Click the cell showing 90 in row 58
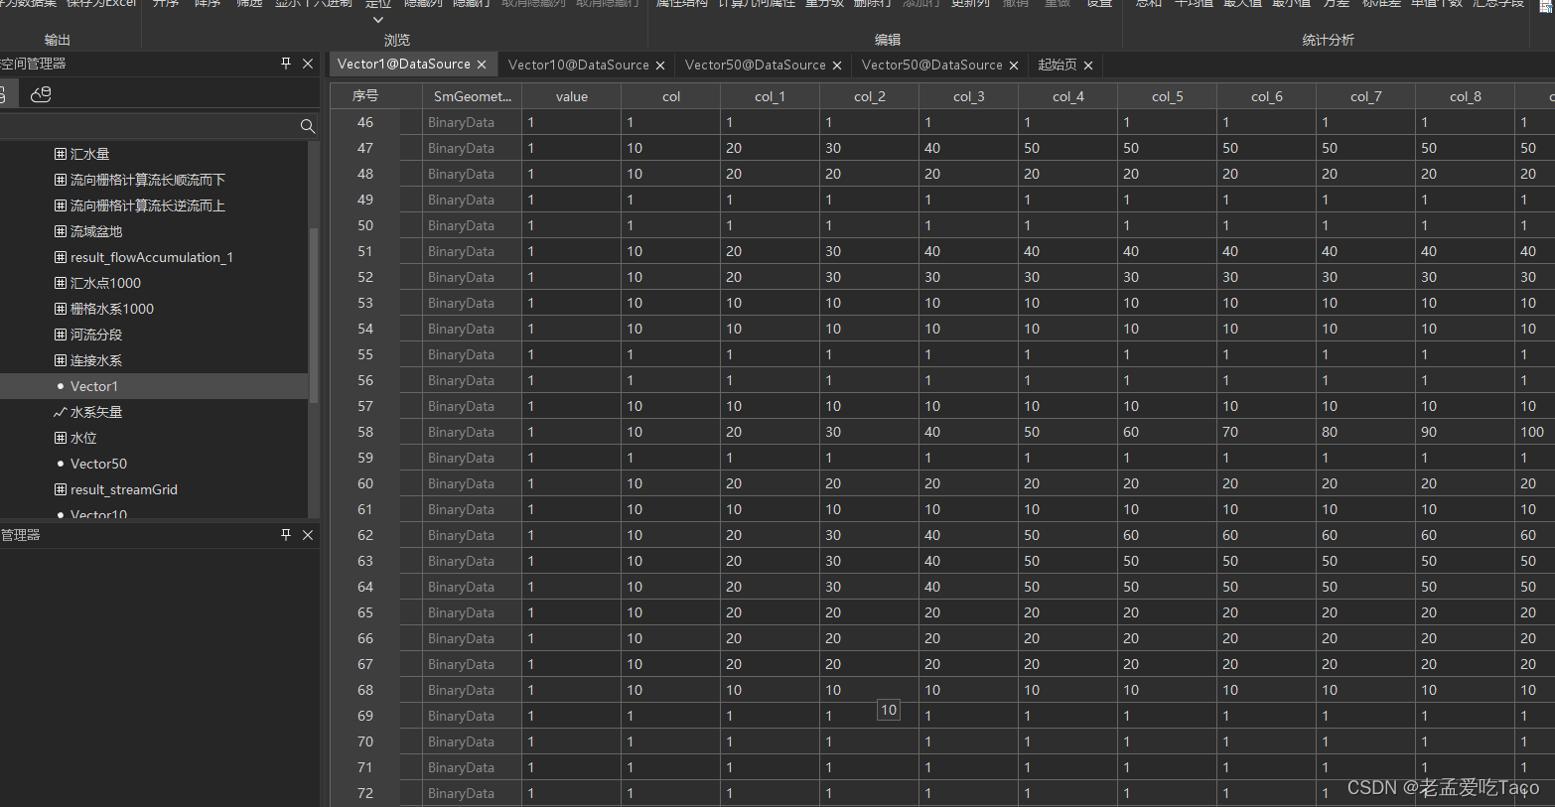The width and height of the screenshot is (1555, 807). [1466, 432]
